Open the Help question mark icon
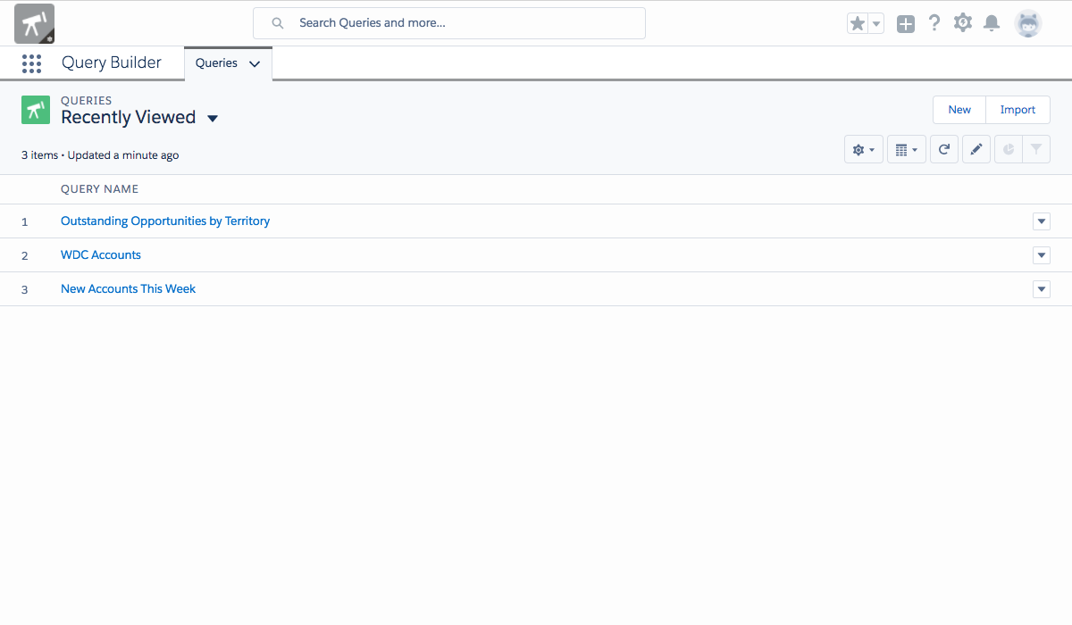The image size is (1072, 625). [934, 23]
